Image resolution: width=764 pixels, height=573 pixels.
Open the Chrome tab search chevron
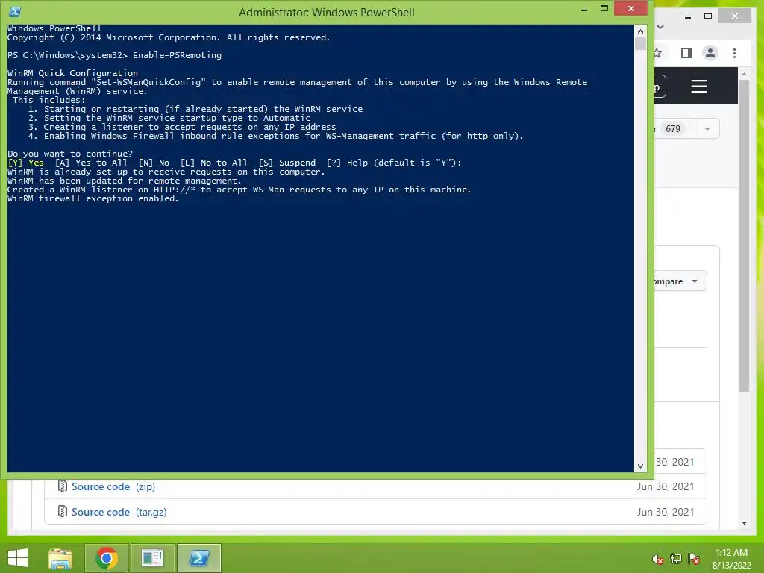[660, 26]
